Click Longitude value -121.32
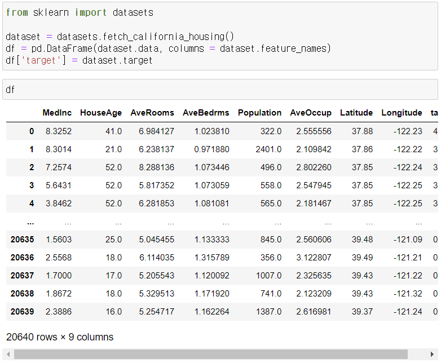Viewport: 441px width, 363px height. 408,294
